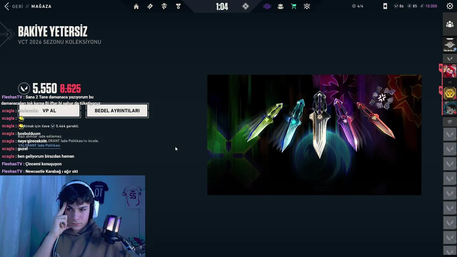Select the eye-logo player card in the sidebar
This screenshot has width=457, height=257.
(450, 45)
